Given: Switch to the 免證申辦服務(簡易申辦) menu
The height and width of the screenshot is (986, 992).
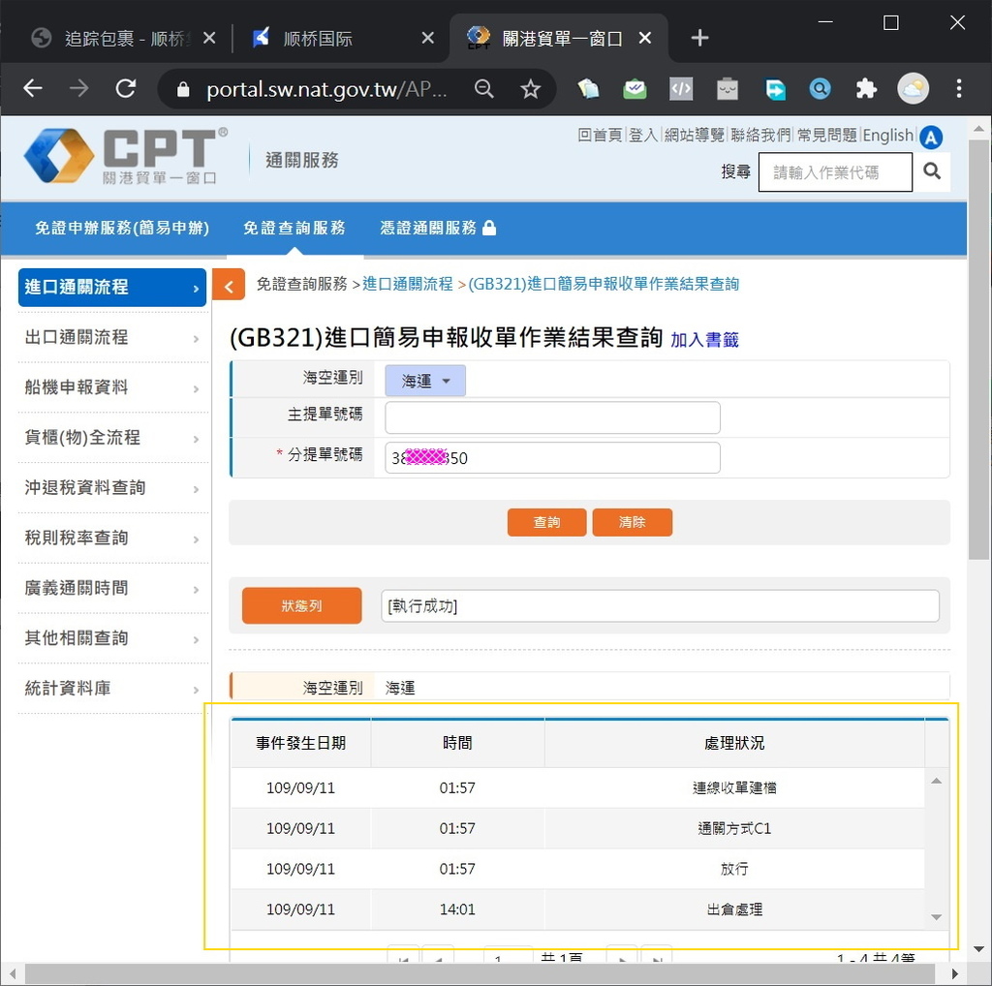Looking at the screenshot, I should 123,229.
